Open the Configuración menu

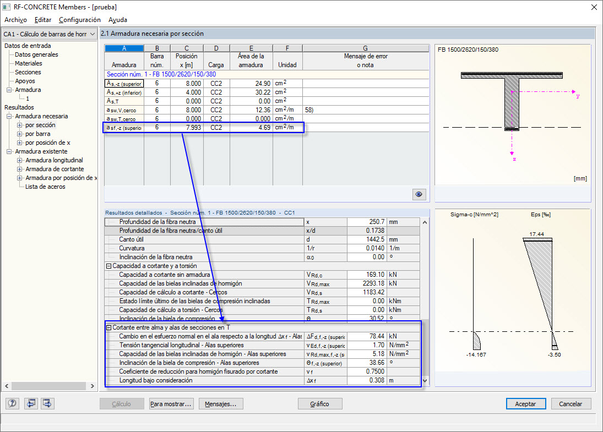coord(80,20)
